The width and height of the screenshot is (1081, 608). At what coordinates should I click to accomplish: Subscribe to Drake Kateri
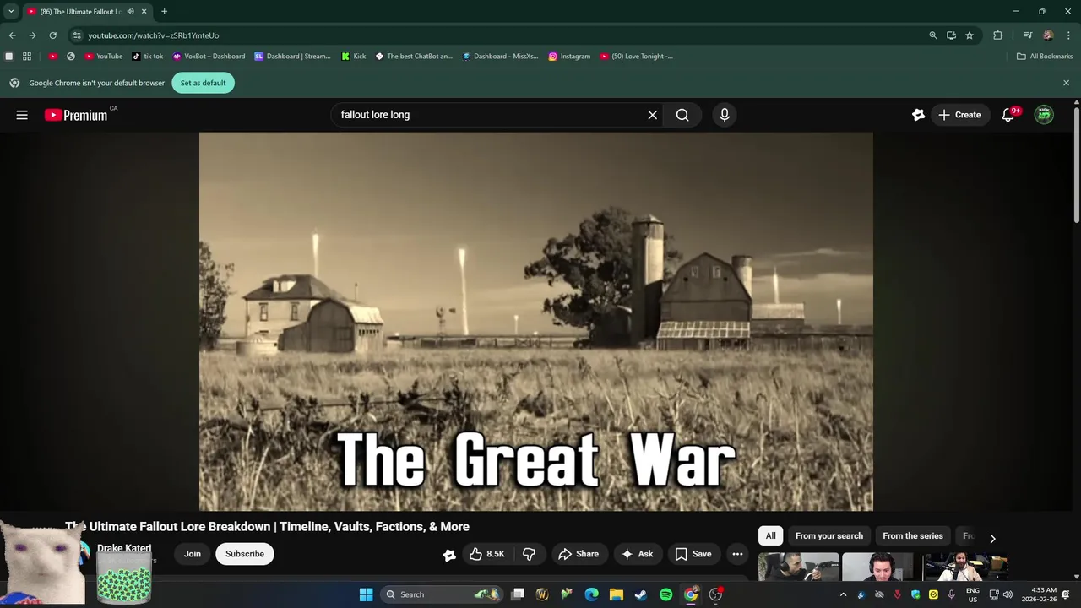click(x=245, y=554)
